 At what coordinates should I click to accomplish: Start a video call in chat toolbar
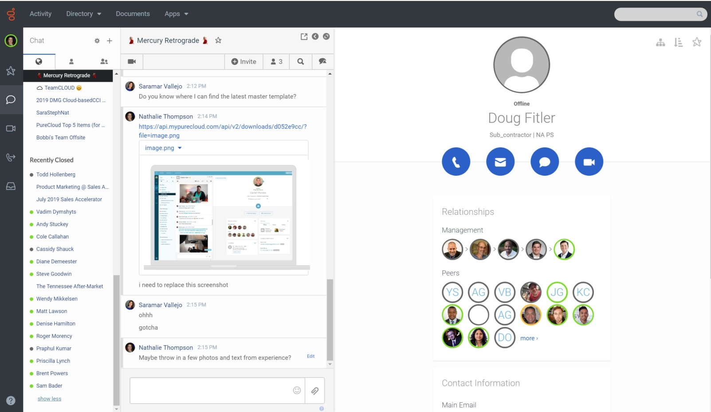click(x=132, y=62)
